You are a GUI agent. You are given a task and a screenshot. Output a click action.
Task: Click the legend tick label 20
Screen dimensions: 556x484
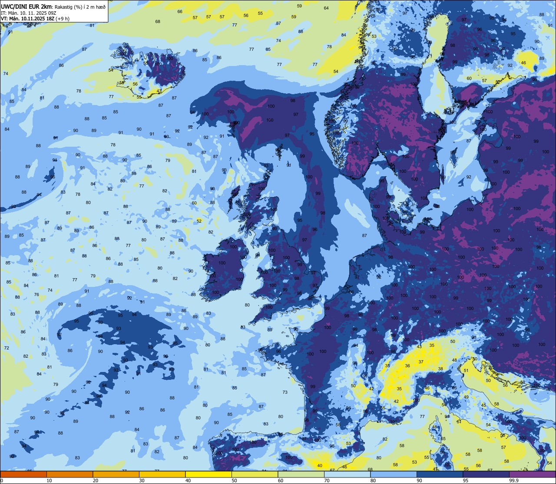pos(96,481)
